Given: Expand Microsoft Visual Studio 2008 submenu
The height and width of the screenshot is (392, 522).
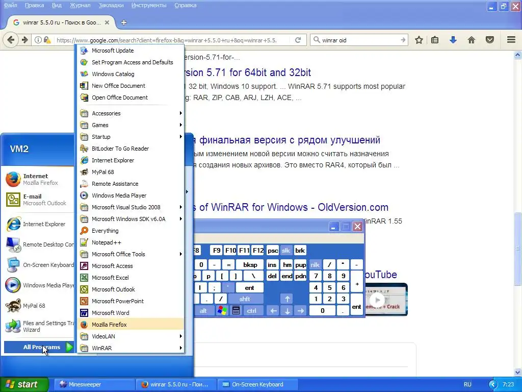Looking at the screenshot, I should click(x=130, y=207).
